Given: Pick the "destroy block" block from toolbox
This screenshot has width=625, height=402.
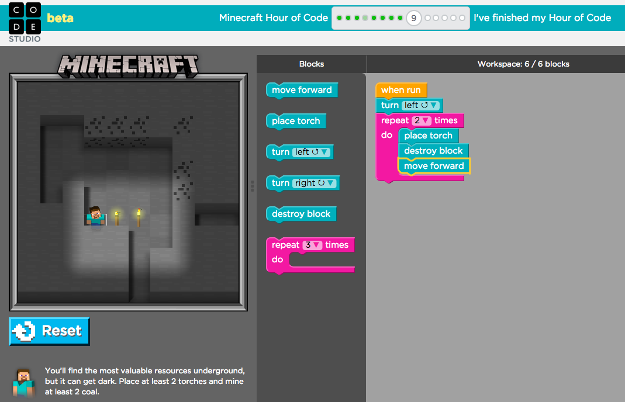Looking at the screenshot, I should click(x=301, y=214).
